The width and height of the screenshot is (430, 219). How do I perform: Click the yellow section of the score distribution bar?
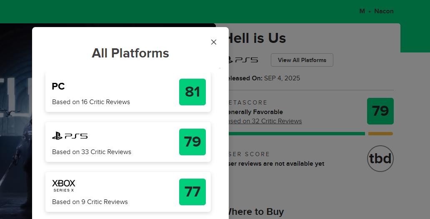pyautogui.click(x=380, y=134)
